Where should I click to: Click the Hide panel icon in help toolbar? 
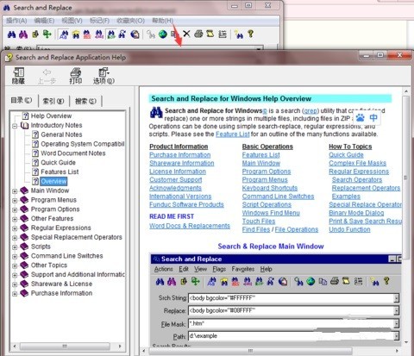(x=19, y=76)
